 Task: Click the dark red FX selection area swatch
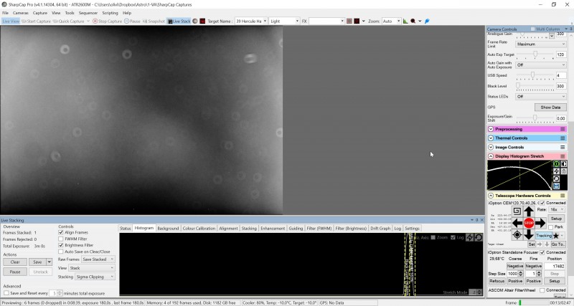[357, 21]
